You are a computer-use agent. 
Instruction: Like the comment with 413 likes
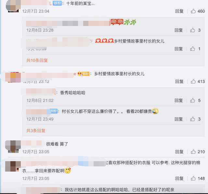point(193,82)
